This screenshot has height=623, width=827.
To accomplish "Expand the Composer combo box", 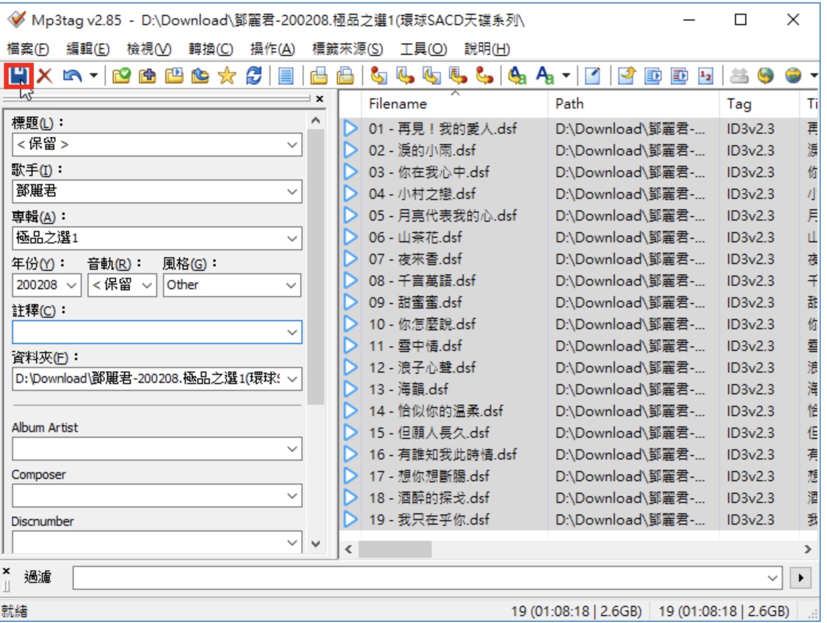I will (292, 496).
